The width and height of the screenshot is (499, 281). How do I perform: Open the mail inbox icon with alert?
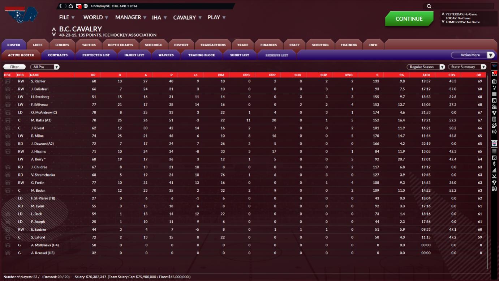pos(78,6)
